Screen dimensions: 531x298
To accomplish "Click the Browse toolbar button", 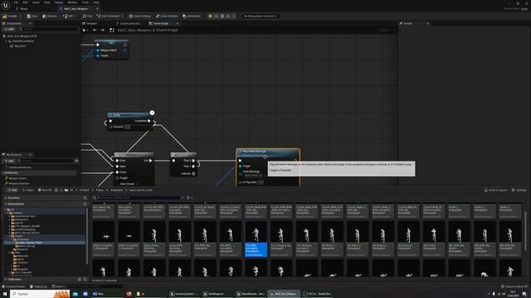I will coord(50,16).
